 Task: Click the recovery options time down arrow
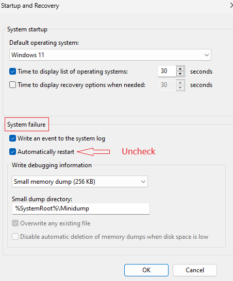pyautogui.click(x=180, y=87)
